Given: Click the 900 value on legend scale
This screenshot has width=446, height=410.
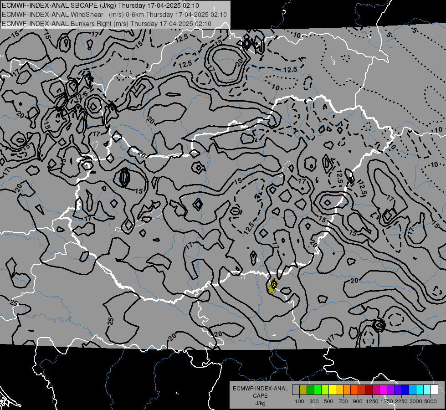Looking at the screenshot, I should 358,401.
